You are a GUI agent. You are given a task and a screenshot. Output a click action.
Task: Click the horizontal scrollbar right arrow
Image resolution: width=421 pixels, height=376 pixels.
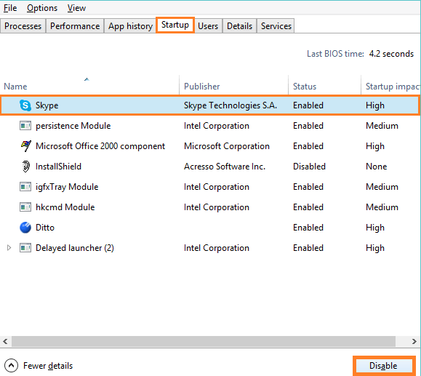tap(414, 341)
